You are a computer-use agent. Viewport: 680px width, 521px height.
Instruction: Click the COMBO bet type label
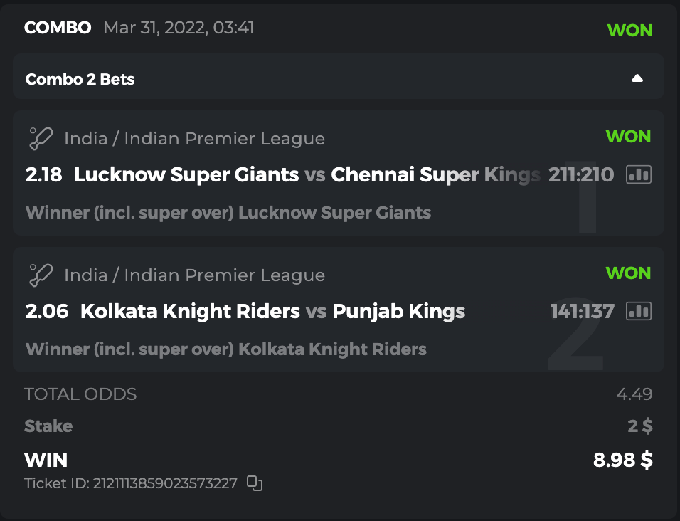(58, 28)
